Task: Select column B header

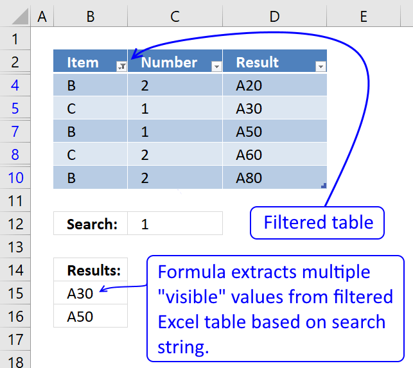Action: [90, 17]
